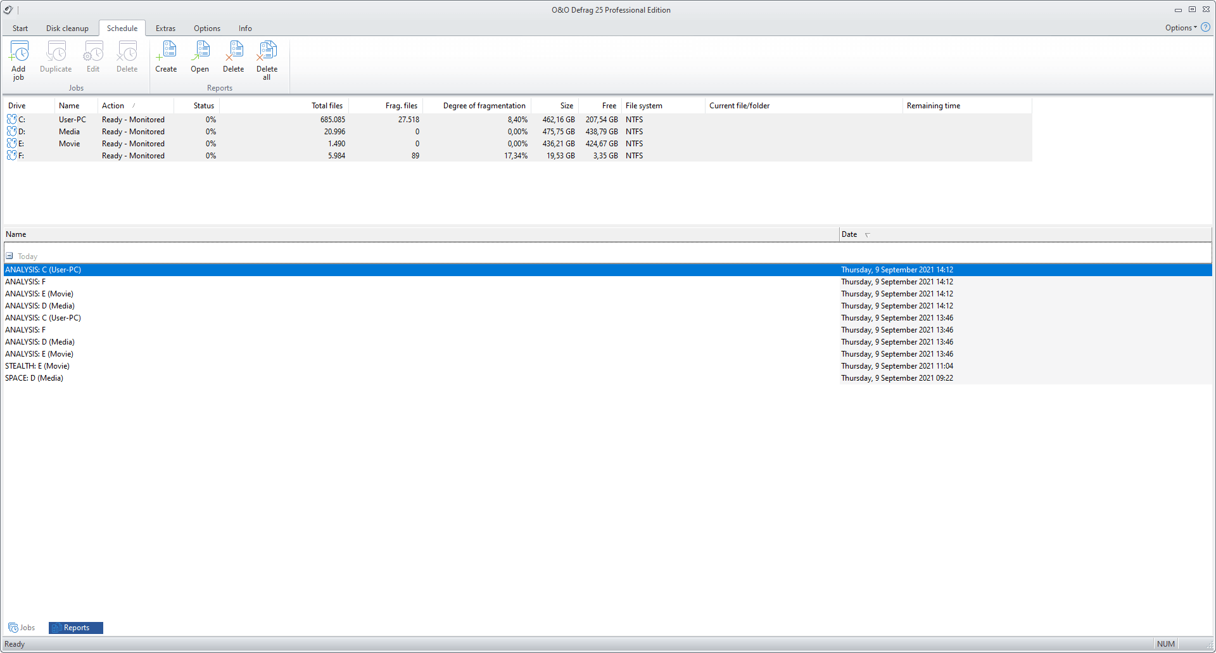Screen dimensions: 1216x653
Task: Click the Movie drive name cell
Action: [69, 144]
